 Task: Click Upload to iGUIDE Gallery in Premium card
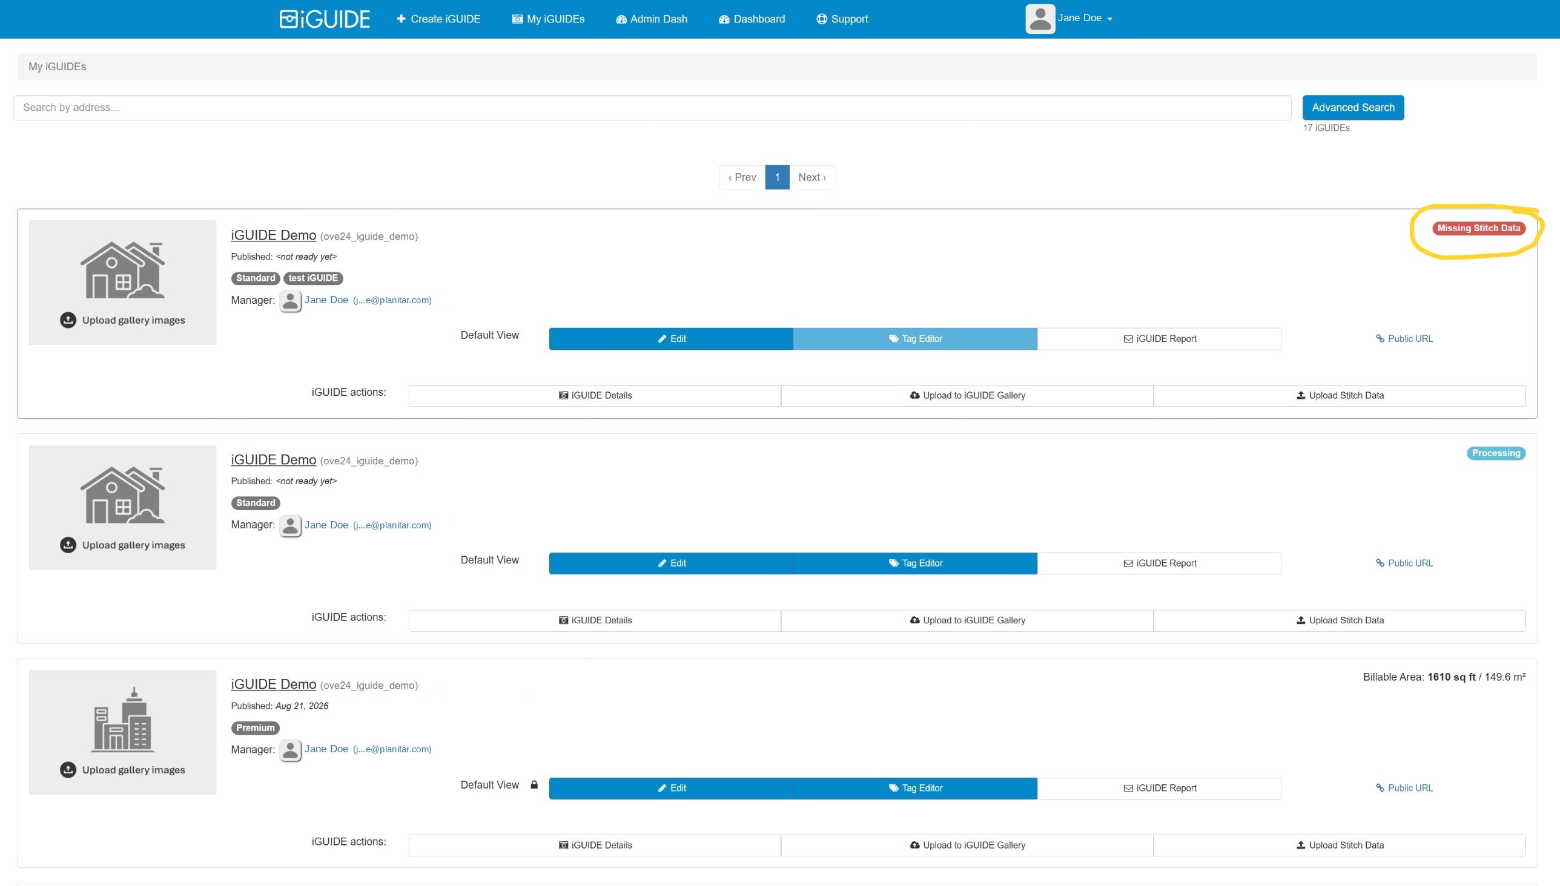(x=967, y=845)
